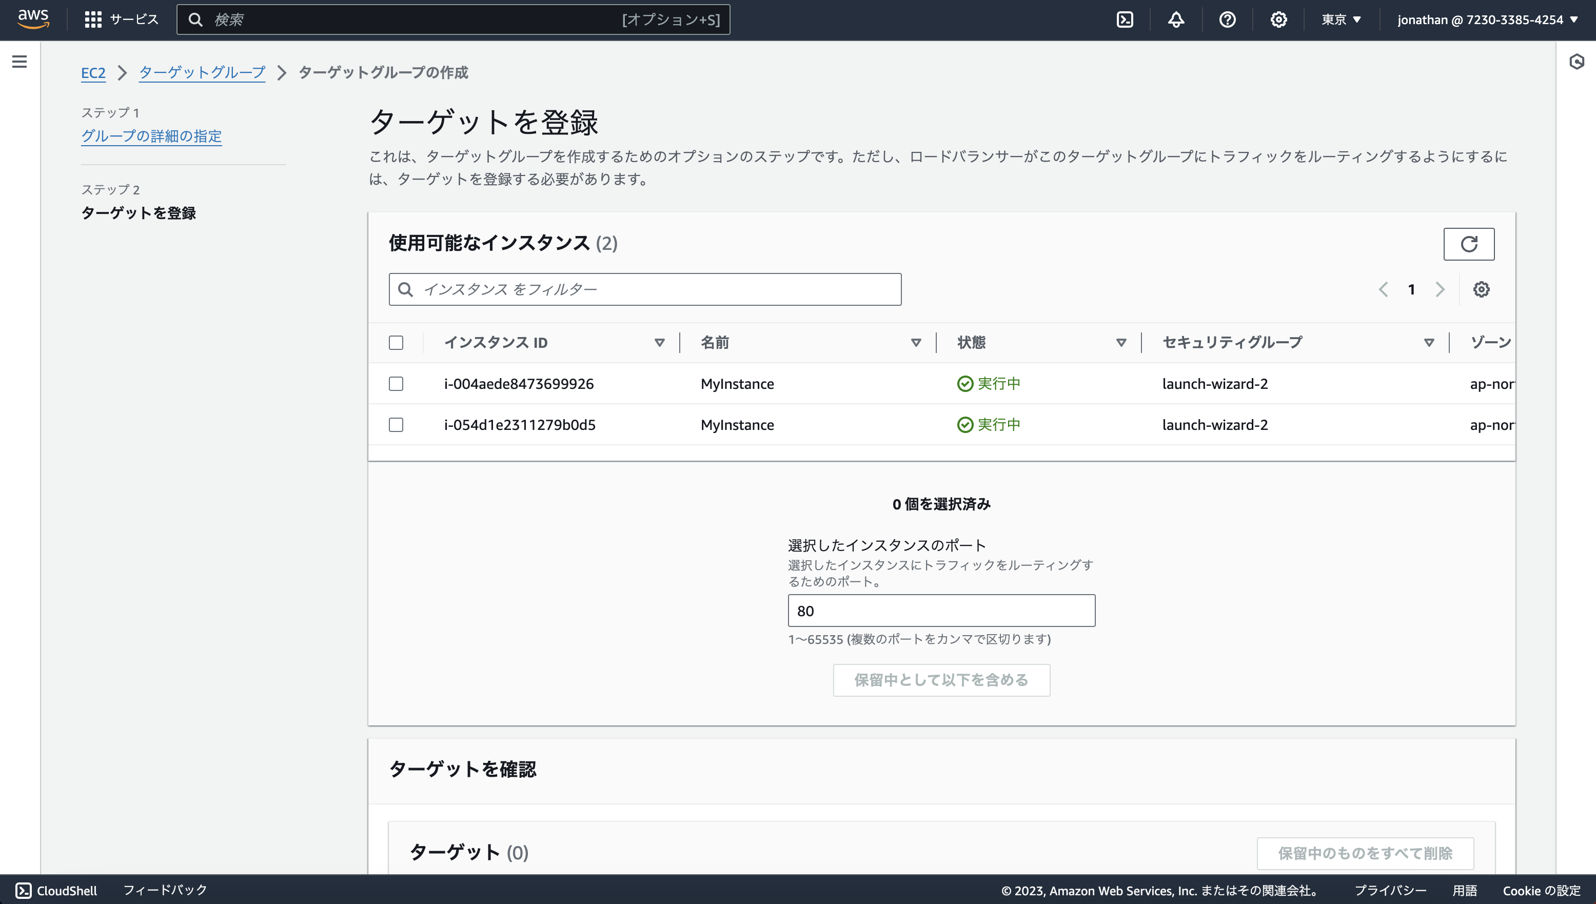Open table preferences gear for instances list
Screen dimensions: 1596x904
(1482, 289)
